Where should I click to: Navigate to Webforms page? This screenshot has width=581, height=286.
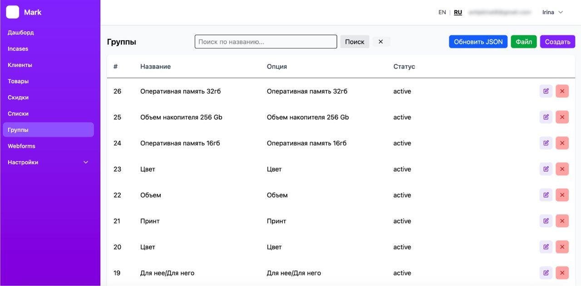(x=21, y=146)
